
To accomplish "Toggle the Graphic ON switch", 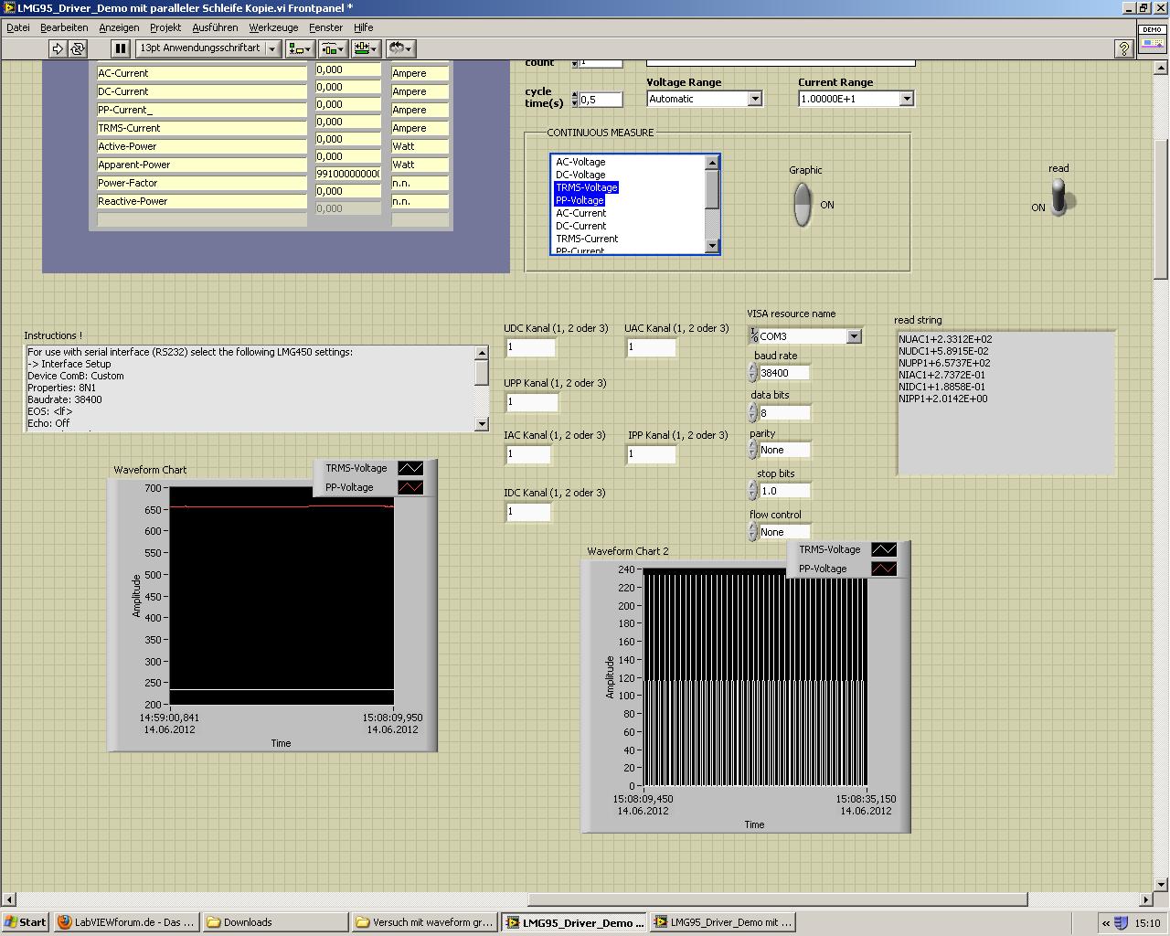I will point(802,204).
